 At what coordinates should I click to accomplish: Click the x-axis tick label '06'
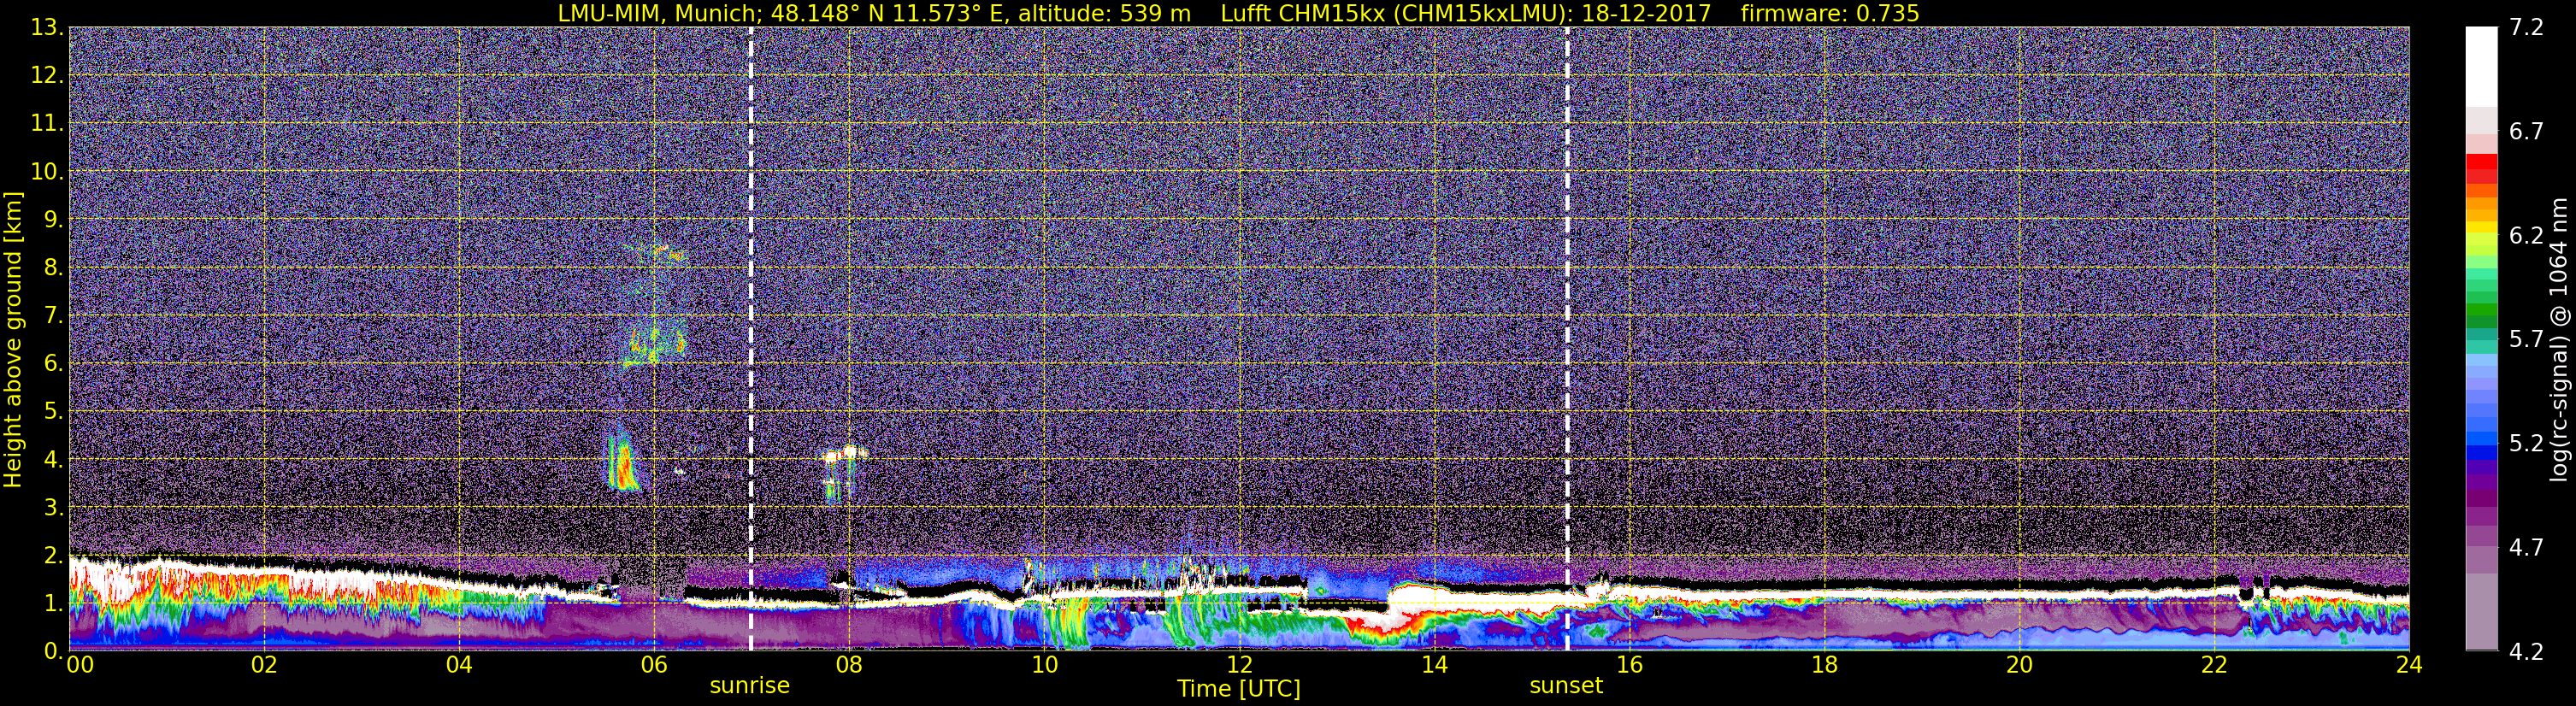pyautogui.click(x=654, y=666)
